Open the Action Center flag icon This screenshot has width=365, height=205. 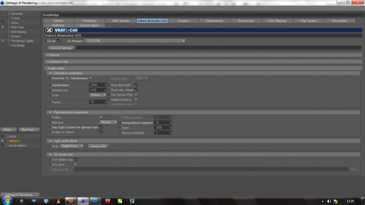click(x=336, y=201)
